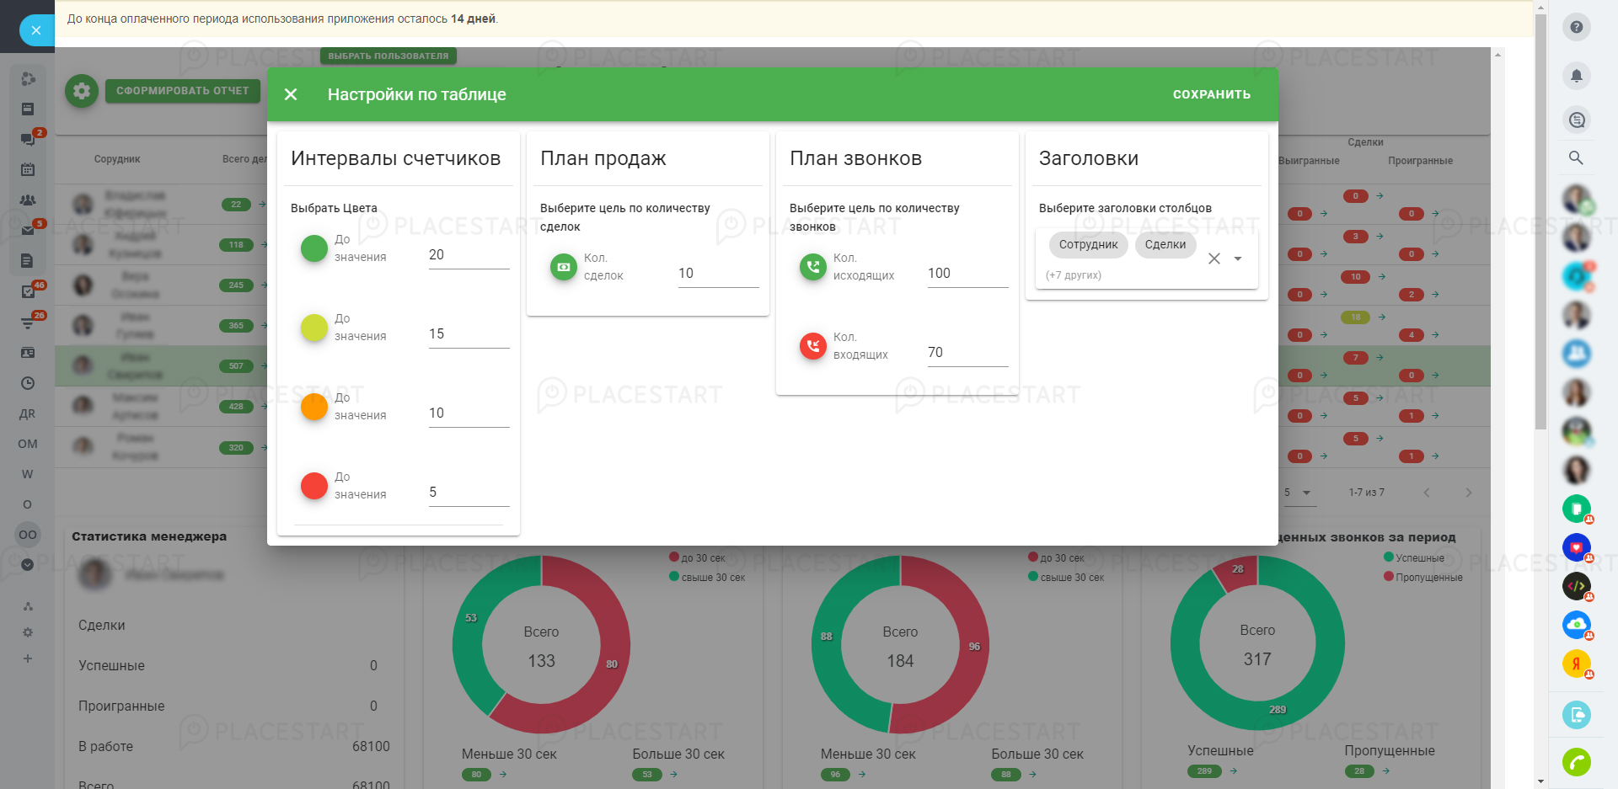Pick the green color swatch
The image size is (1618, 789).
[314, 248]
